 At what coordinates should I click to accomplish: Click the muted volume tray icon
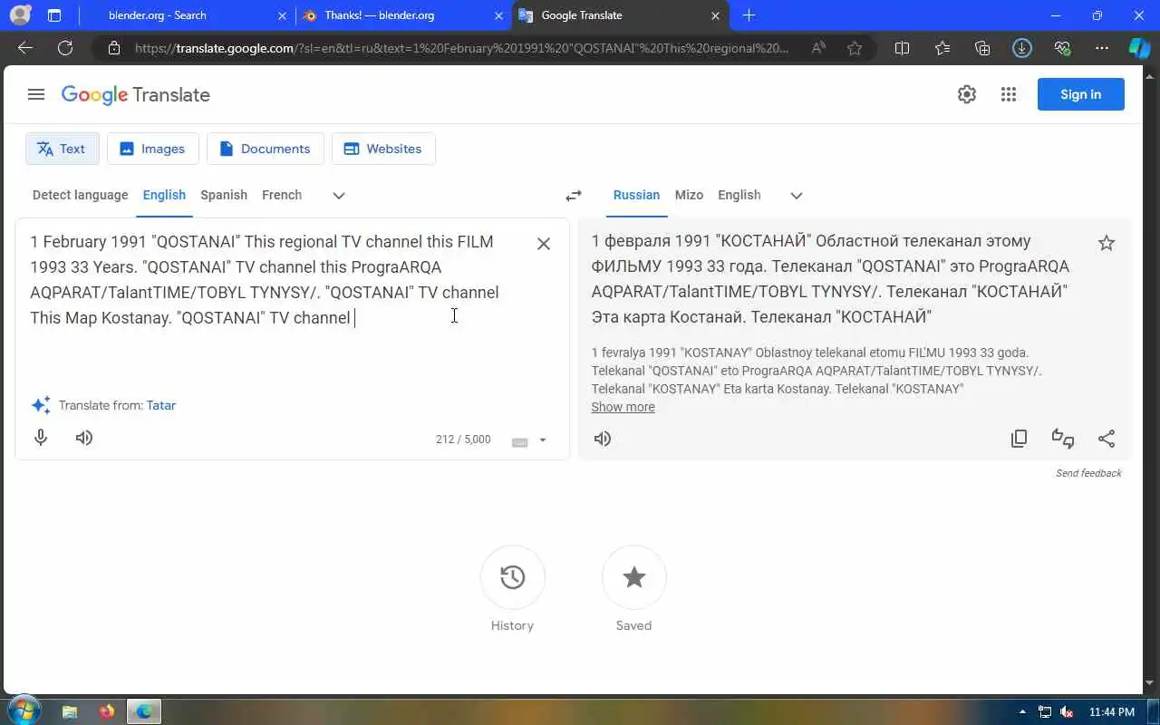tap(1067, 712)
